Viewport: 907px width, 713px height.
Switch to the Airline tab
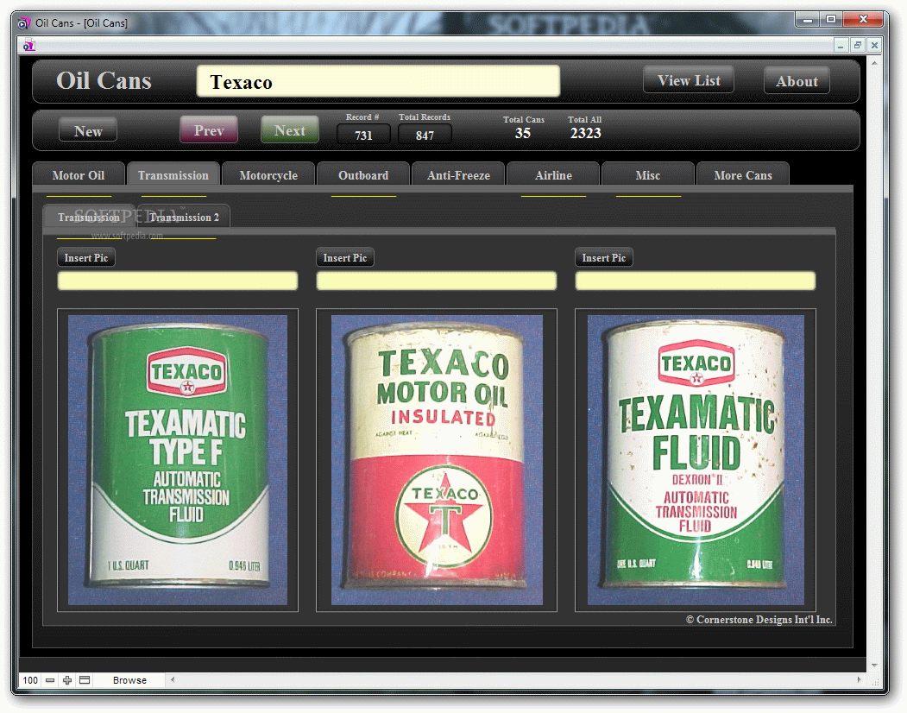click(553, 174)
